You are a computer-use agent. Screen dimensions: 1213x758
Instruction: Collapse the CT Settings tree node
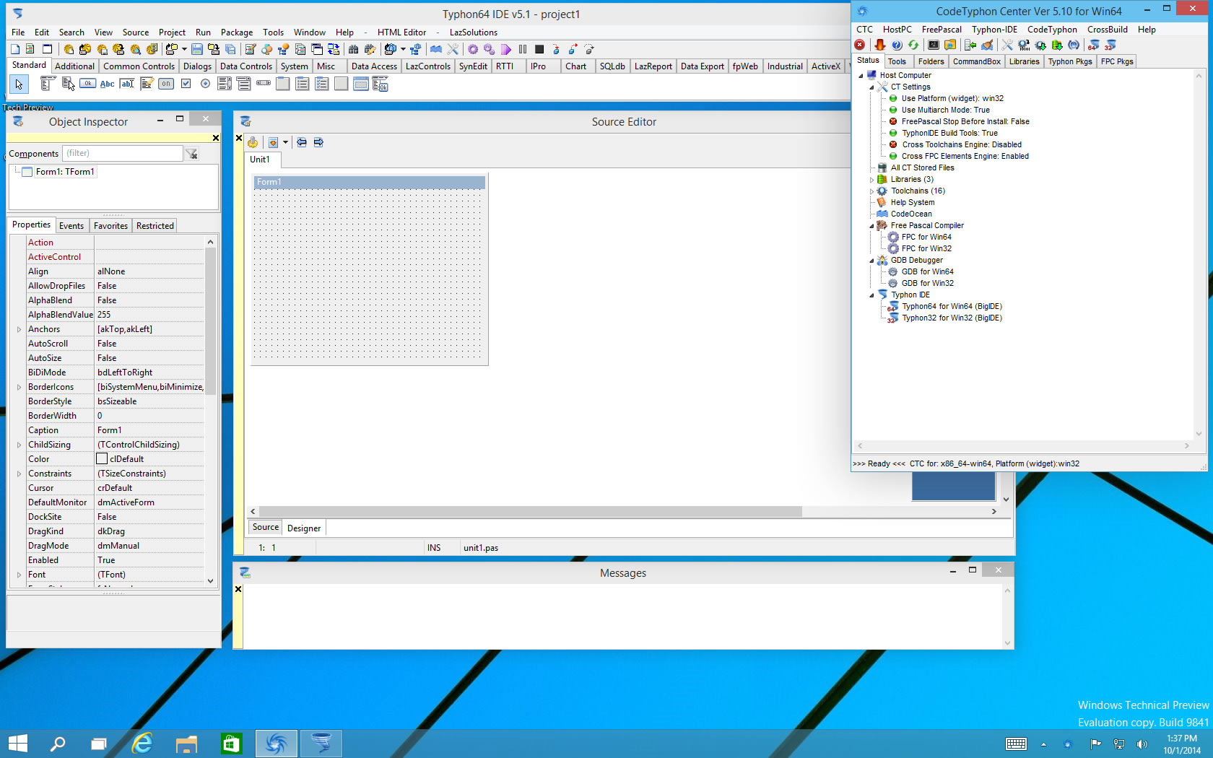click(x=871, y=87)
